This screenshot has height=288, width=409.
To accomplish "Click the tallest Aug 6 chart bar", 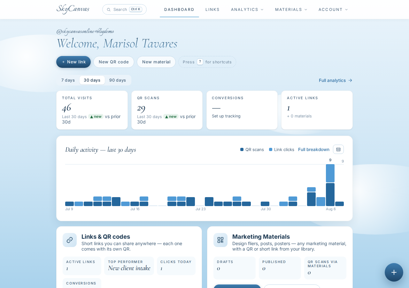I will click(x=330, y=185).
